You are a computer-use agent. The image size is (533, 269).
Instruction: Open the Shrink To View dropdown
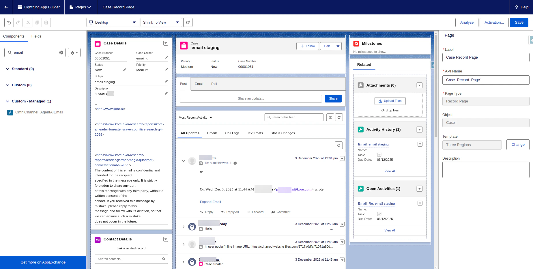point(161,22)
